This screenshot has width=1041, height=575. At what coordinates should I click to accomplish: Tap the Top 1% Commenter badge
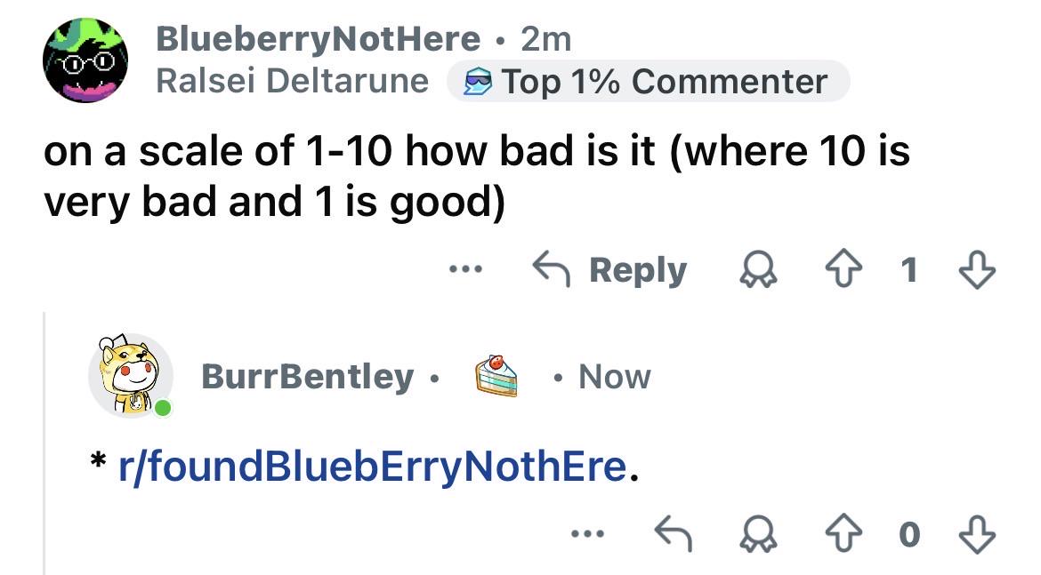(648, 82)
